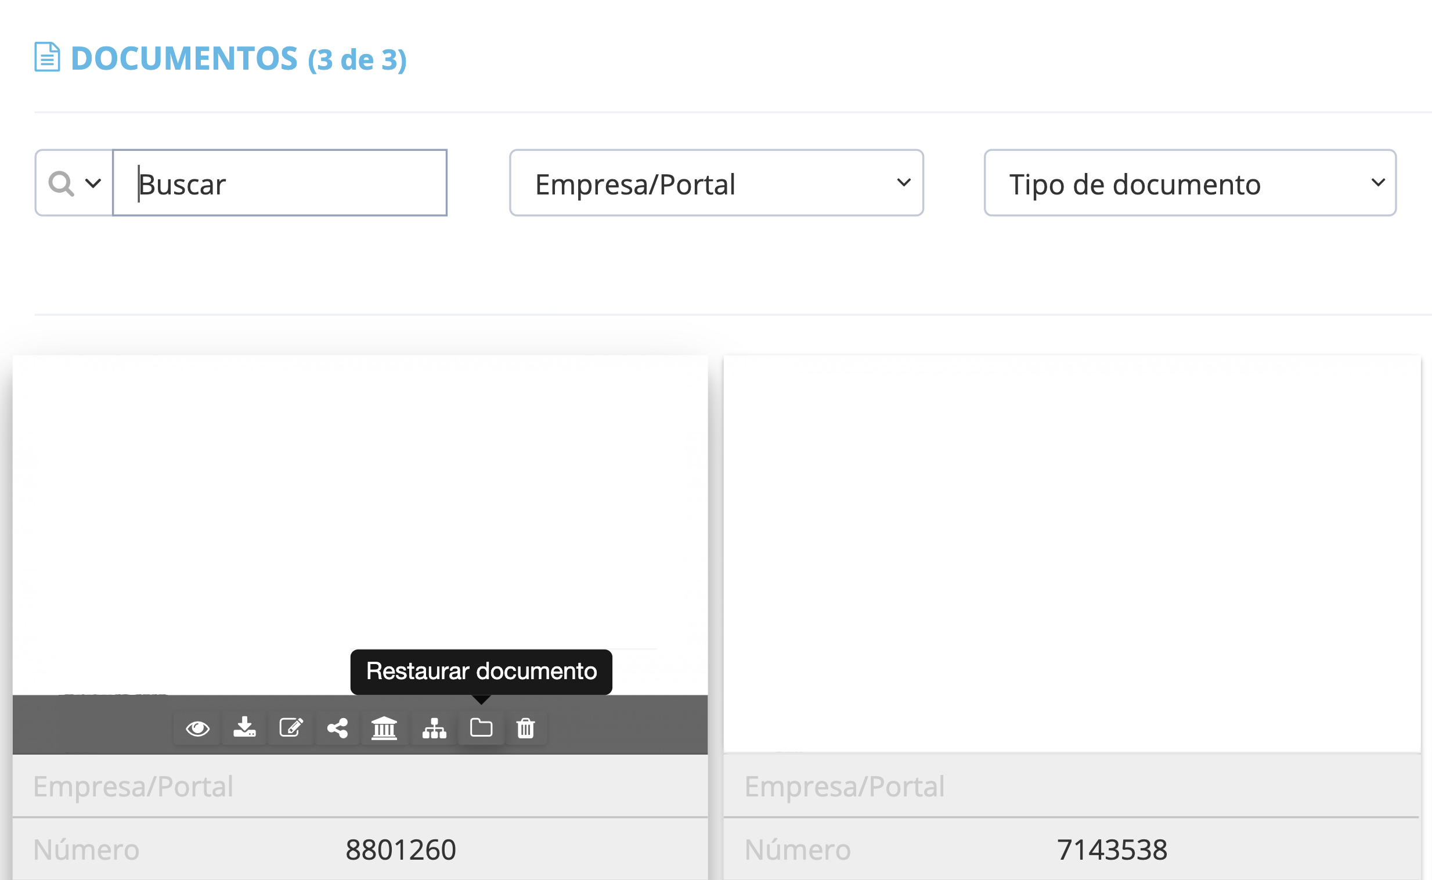Focus the Buscar search input field
Screen dimensions: 1432x880
point(280,183)
